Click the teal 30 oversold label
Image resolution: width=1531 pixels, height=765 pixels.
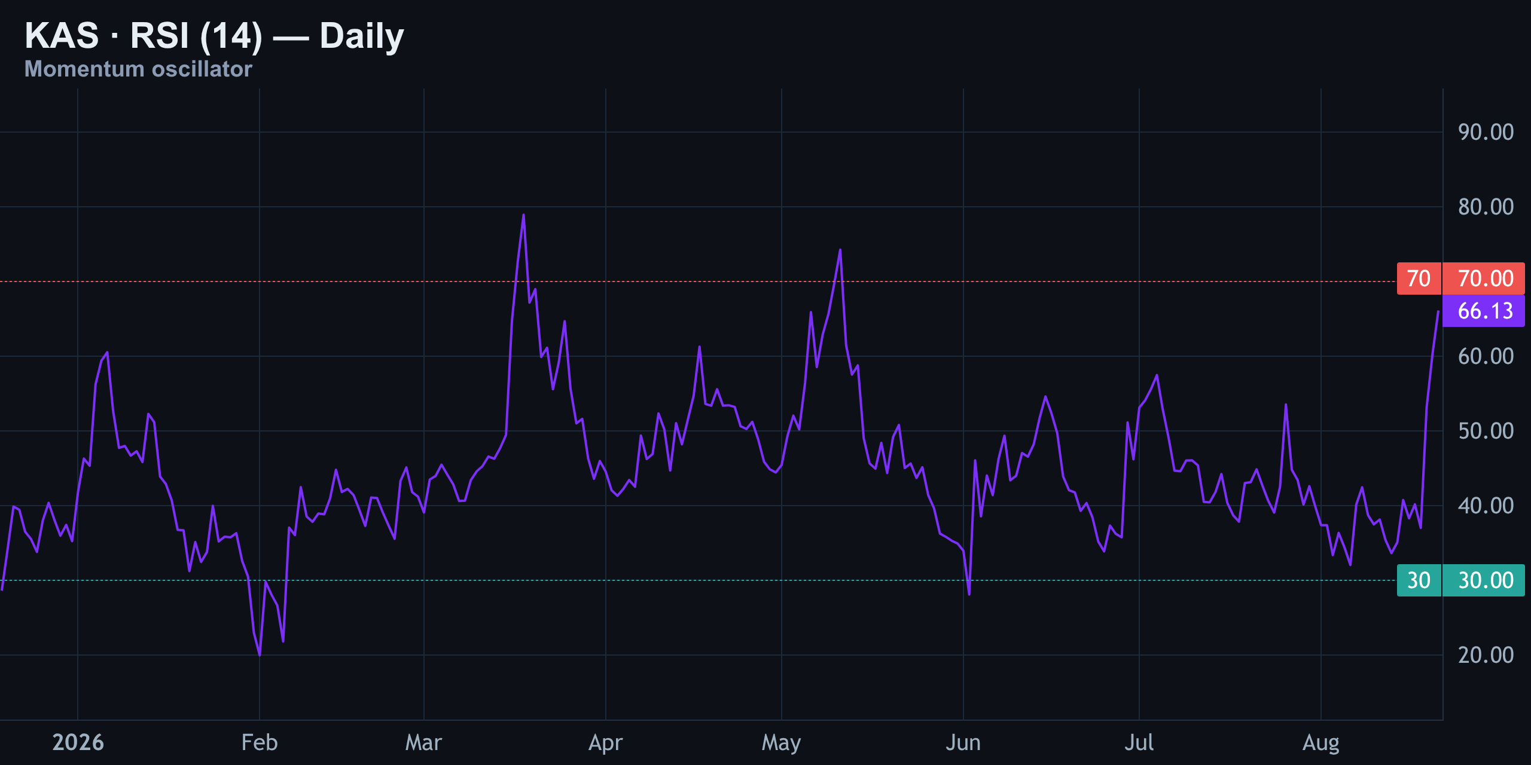pyautogui.click(x=1419, y=580)
